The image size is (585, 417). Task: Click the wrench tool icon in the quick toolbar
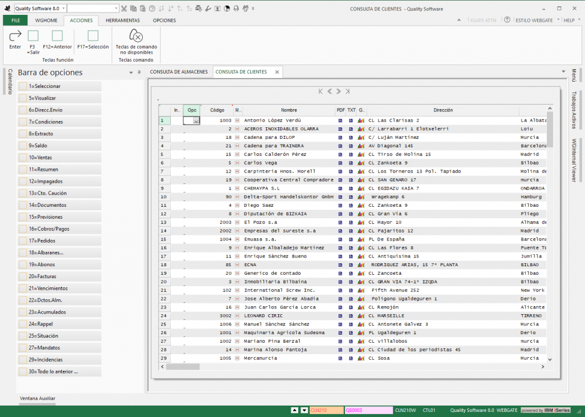click(x=208, y=8)
